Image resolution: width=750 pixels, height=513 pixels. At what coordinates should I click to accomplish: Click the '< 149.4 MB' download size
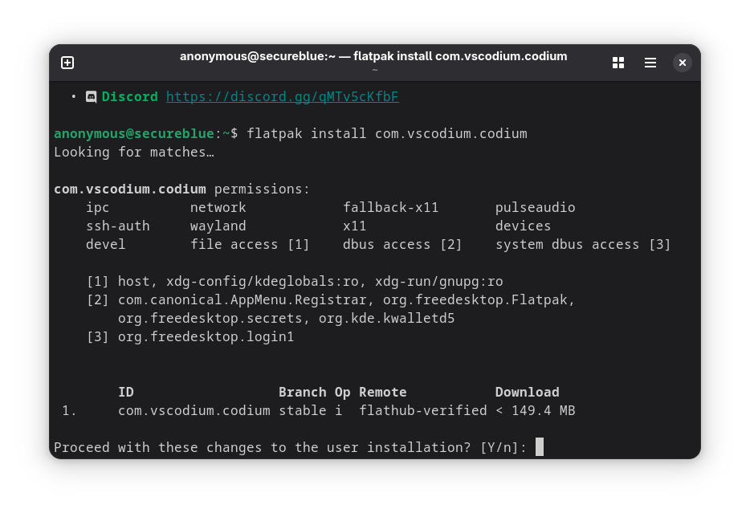pos(536,411)
